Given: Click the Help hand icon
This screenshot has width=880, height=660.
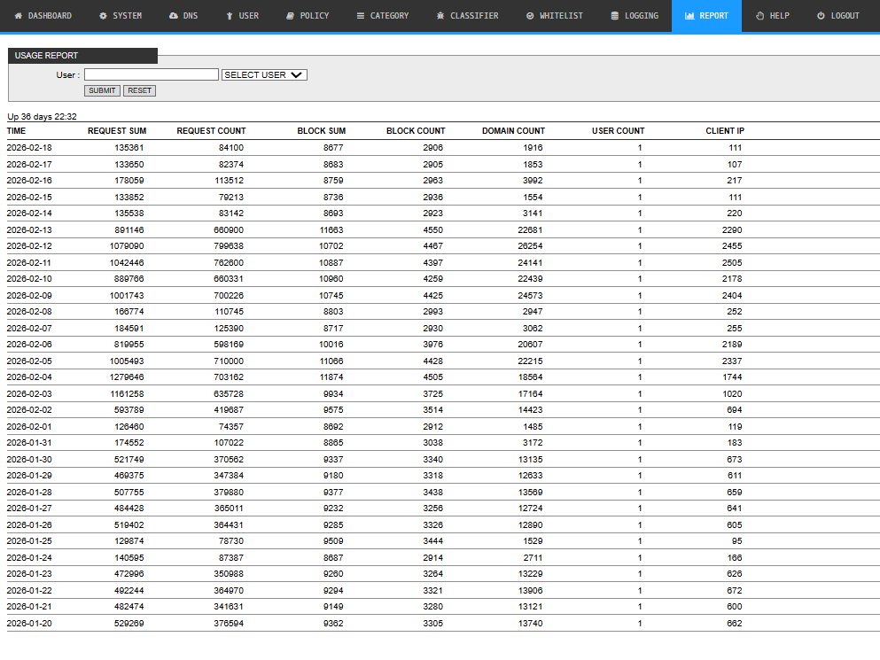Looking at the screenshot, I should [x=759, y=16].
